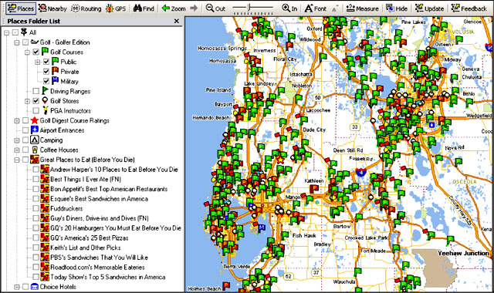The height and width of the screenshot is (293, 494).
Task: Click the Homosassa Springs map label
Action: coord(222,48)
